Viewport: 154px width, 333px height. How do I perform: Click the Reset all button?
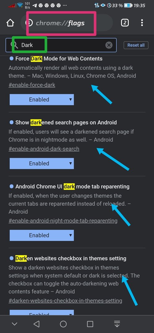coord(136,45)
